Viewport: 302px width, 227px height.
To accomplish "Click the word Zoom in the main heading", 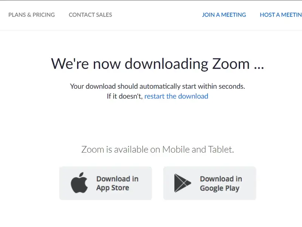I will (x=231, y=64).
